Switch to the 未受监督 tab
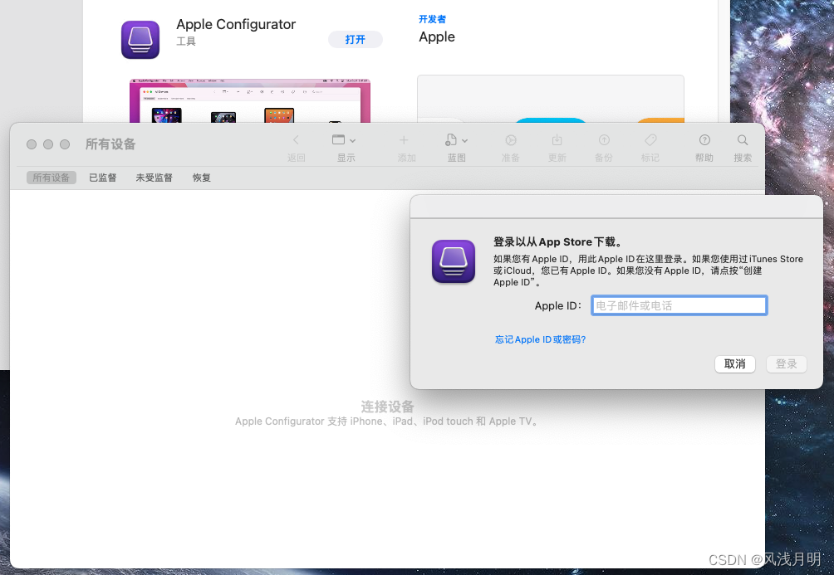This screenshot has width=834, height=575. (x=154, y=178)
